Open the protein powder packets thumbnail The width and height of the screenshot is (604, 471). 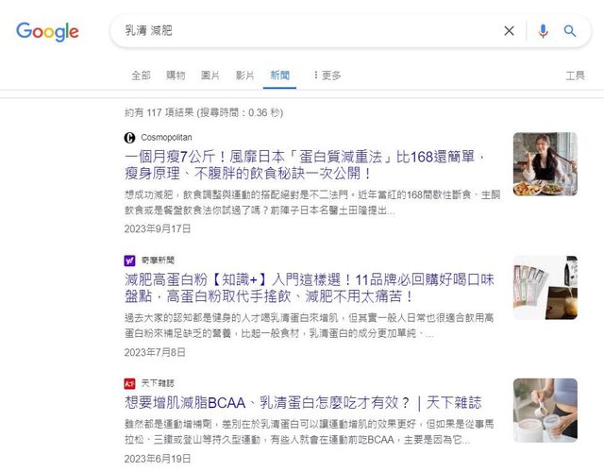point(545,288)
